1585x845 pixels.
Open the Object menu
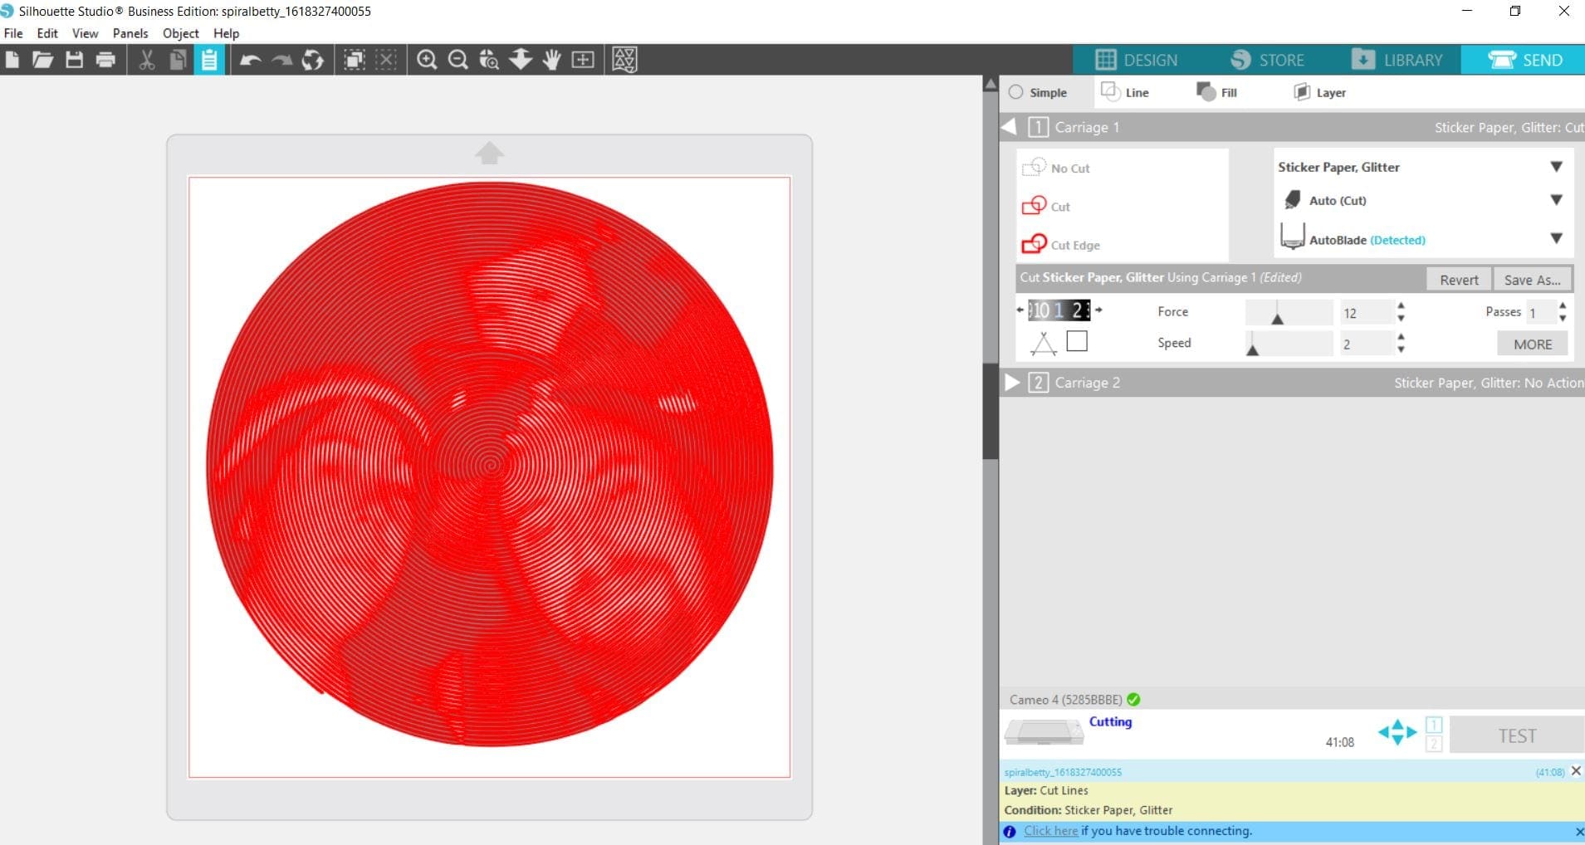point(181,33)
